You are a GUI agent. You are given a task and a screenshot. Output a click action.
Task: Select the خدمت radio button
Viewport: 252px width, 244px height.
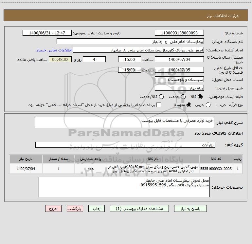coord(183,97)
